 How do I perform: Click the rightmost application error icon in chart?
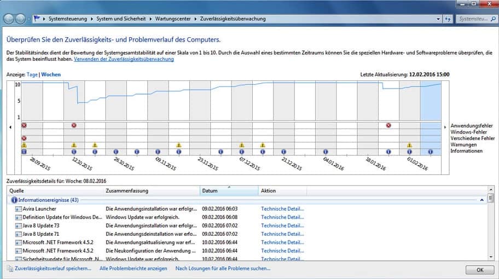[388, 125]
